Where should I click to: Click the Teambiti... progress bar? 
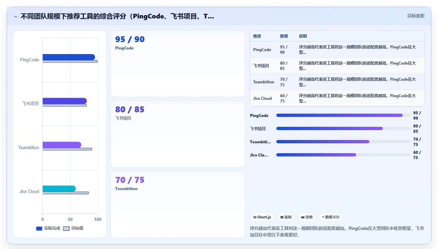pyautogui.click(x=343, y=142)
